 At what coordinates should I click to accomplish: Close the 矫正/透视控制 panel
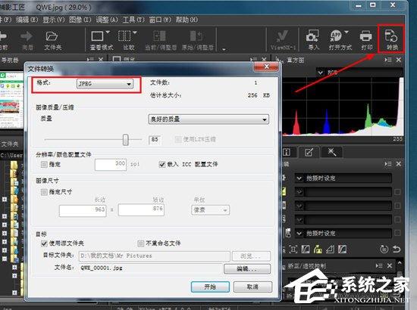tap(390, 265)
